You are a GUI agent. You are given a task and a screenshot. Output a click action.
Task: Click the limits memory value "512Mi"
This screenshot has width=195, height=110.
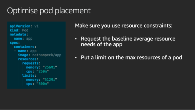tap(50, 80)
